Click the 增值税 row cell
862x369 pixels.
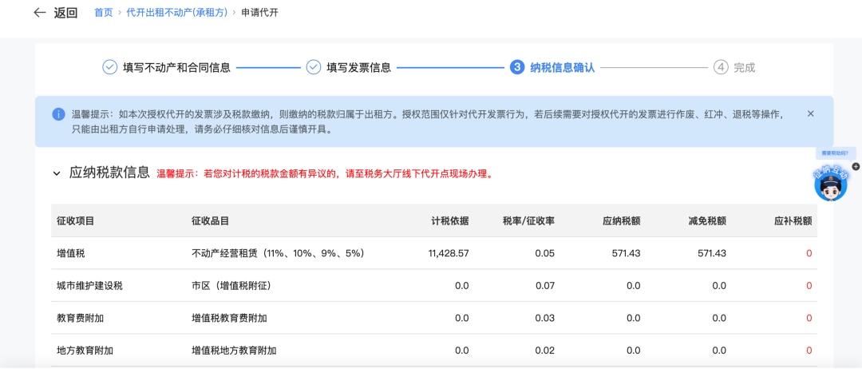point(71,253)
